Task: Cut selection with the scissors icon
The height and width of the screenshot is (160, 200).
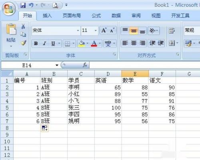Action: click(x=23, y=26)
